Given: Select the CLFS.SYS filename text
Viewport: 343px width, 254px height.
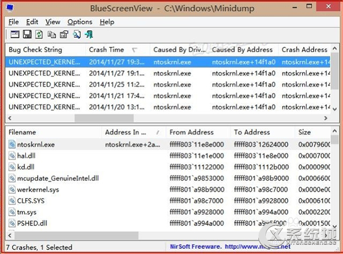Looking at the screenshot, I should point(31,201).
